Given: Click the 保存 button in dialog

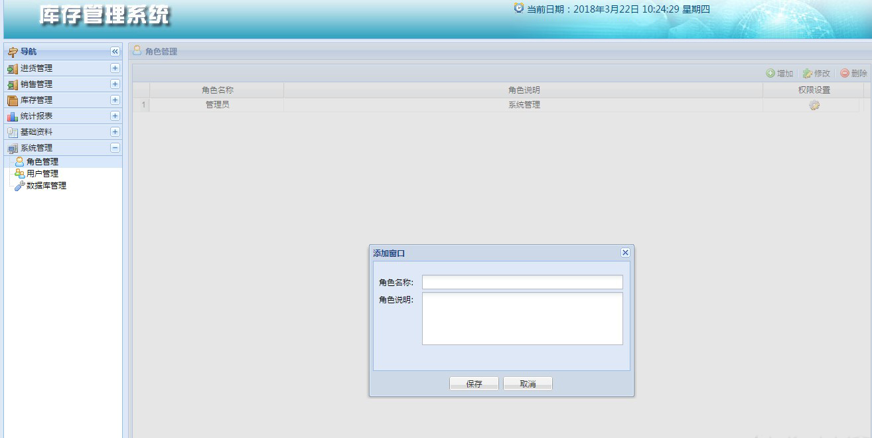Looking at the screenshot, I should [x=474, y=384].
